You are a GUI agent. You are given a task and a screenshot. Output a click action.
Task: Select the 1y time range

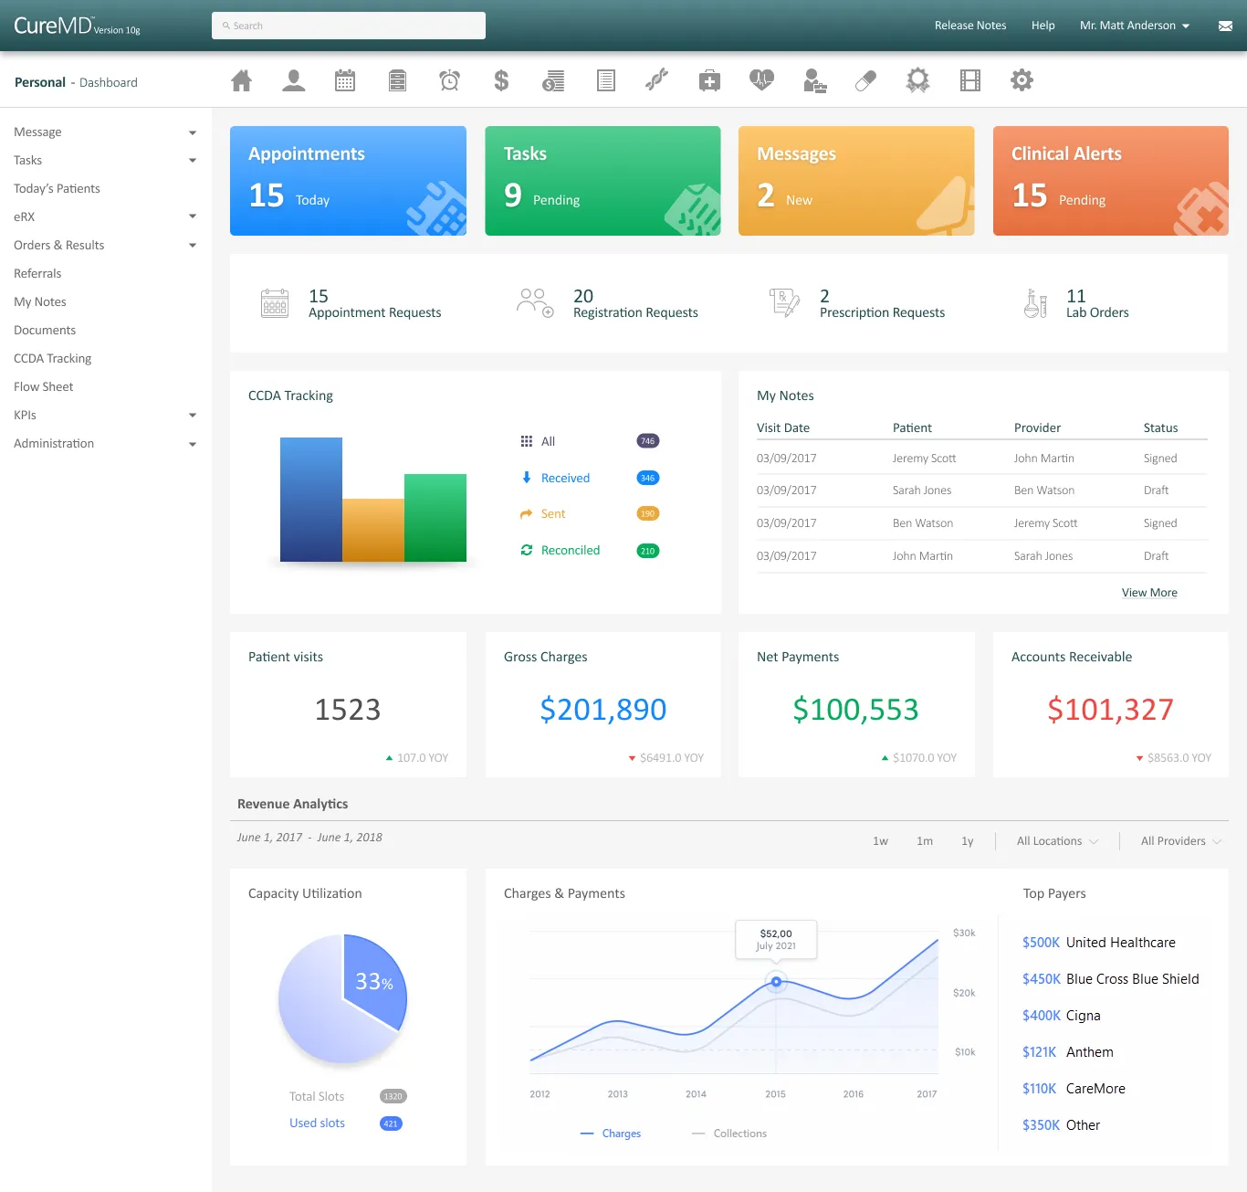click(x=968, y=841)
